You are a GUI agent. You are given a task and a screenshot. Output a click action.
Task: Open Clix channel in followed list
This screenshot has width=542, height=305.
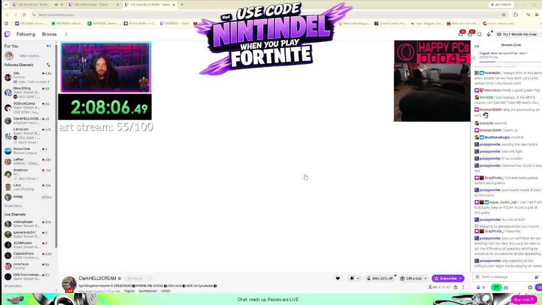coord(28,77)
